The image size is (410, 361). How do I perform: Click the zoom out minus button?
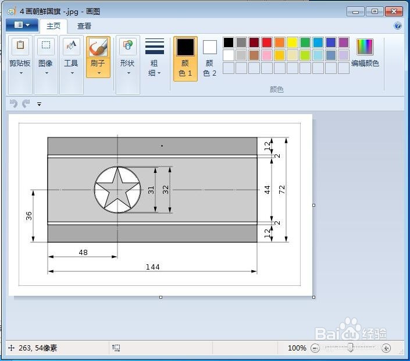point(315,348)
